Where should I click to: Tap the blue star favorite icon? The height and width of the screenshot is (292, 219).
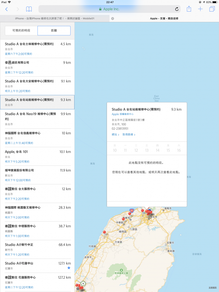(x=69, y=268)
